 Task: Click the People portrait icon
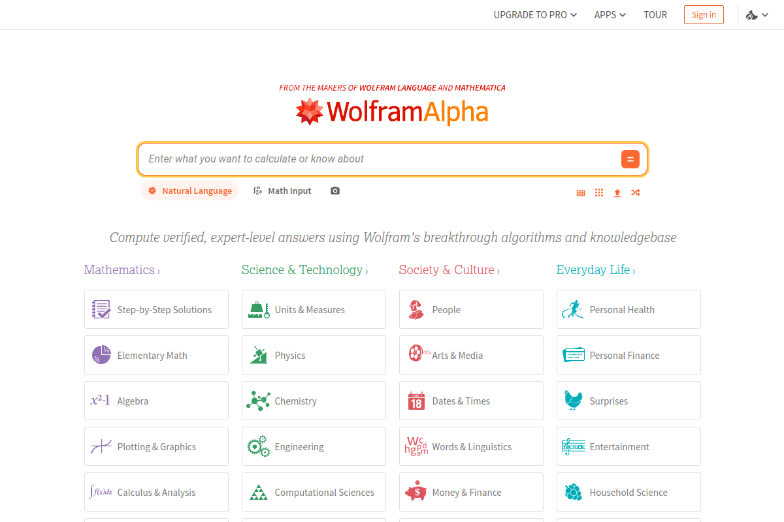coord(416,309)
